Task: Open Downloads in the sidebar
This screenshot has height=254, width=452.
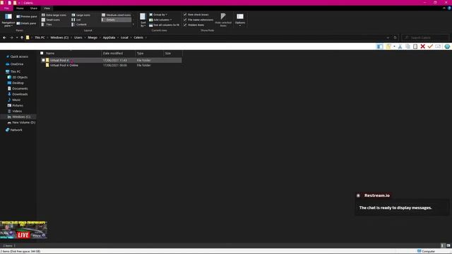Action: click(x=20, y=94)
